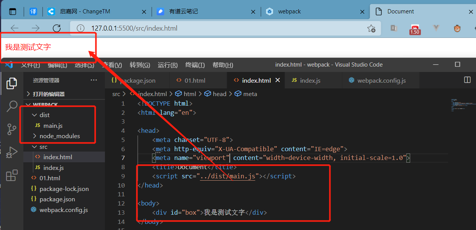Close the 启嘉网 ChangeTM browser tab
Image resolution: width=476 pixels, height=230 pixels.
[144, 12]
